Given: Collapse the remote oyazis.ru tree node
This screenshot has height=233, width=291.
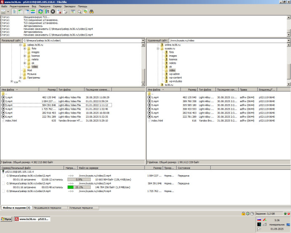Looking at the screenshot, I should tap(158, 49).
